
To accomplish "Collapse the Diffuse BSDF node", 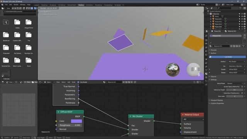I will point(58,112).
